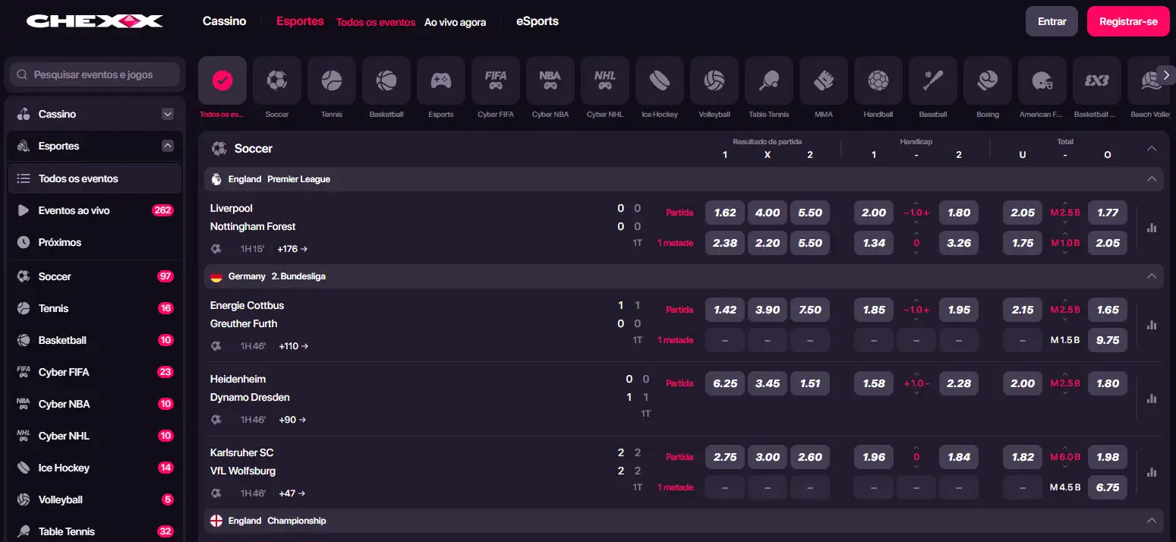Select the Boxing category icon
The width and height of the screenshot is (1176, 542).
[x=988, y=80]
